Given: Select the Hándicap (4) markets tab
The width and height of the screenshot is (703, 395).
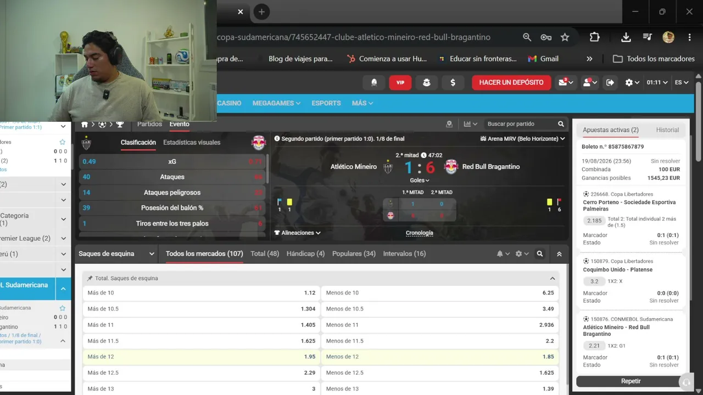Looking at the screenshot, I should click(x=305, y=254).
